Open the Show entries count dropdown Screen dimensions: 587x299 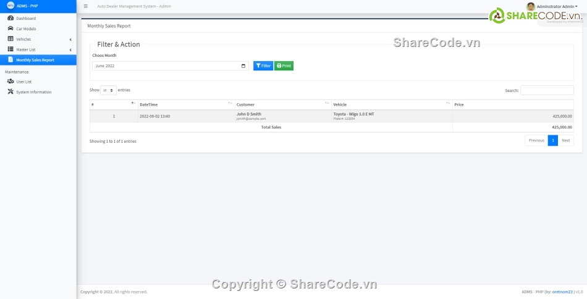point(108,90)
